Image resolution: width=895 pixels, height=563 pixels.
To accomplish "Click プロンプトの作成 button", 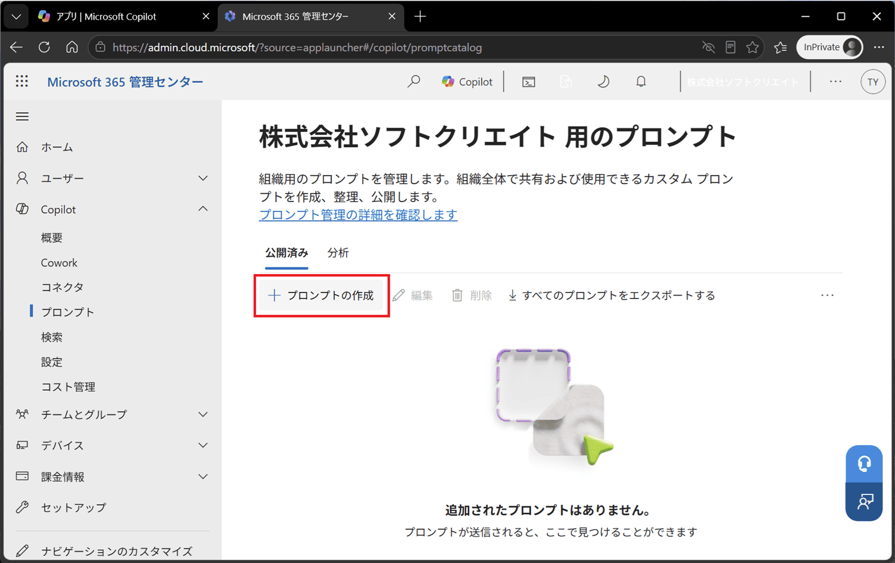I will point(321,295).
